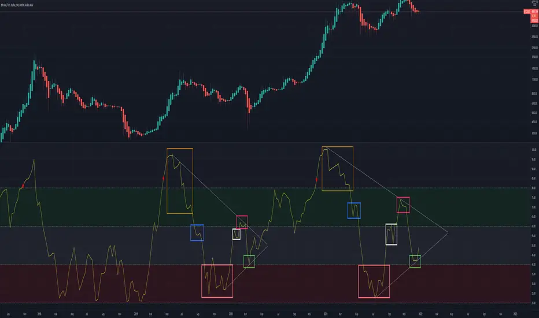Click the red signal dot on the 2019 oscillator rise
Viewport: 539px width, 318px height.
coord(163,179)
